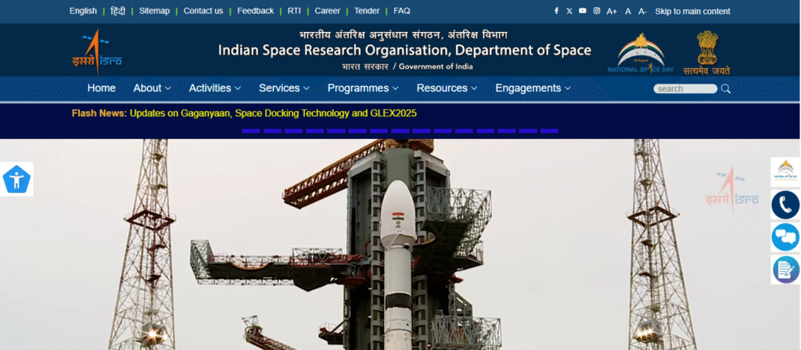Increase font size with A+
This screenshot has height=350, width=801.
coord(612,11)
